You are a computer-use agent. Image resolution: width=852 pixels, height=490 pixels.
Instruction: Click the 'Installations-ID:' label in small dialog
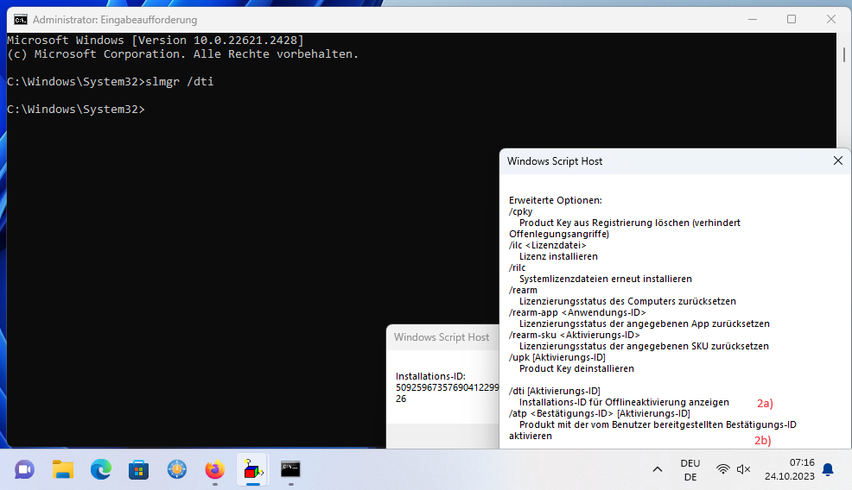coord(430,376)
